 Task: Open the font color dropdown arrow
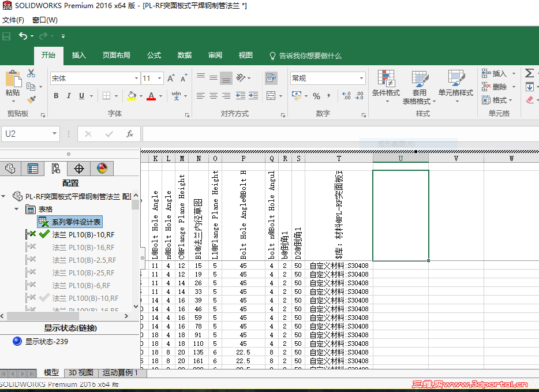[x=160, y=96]
